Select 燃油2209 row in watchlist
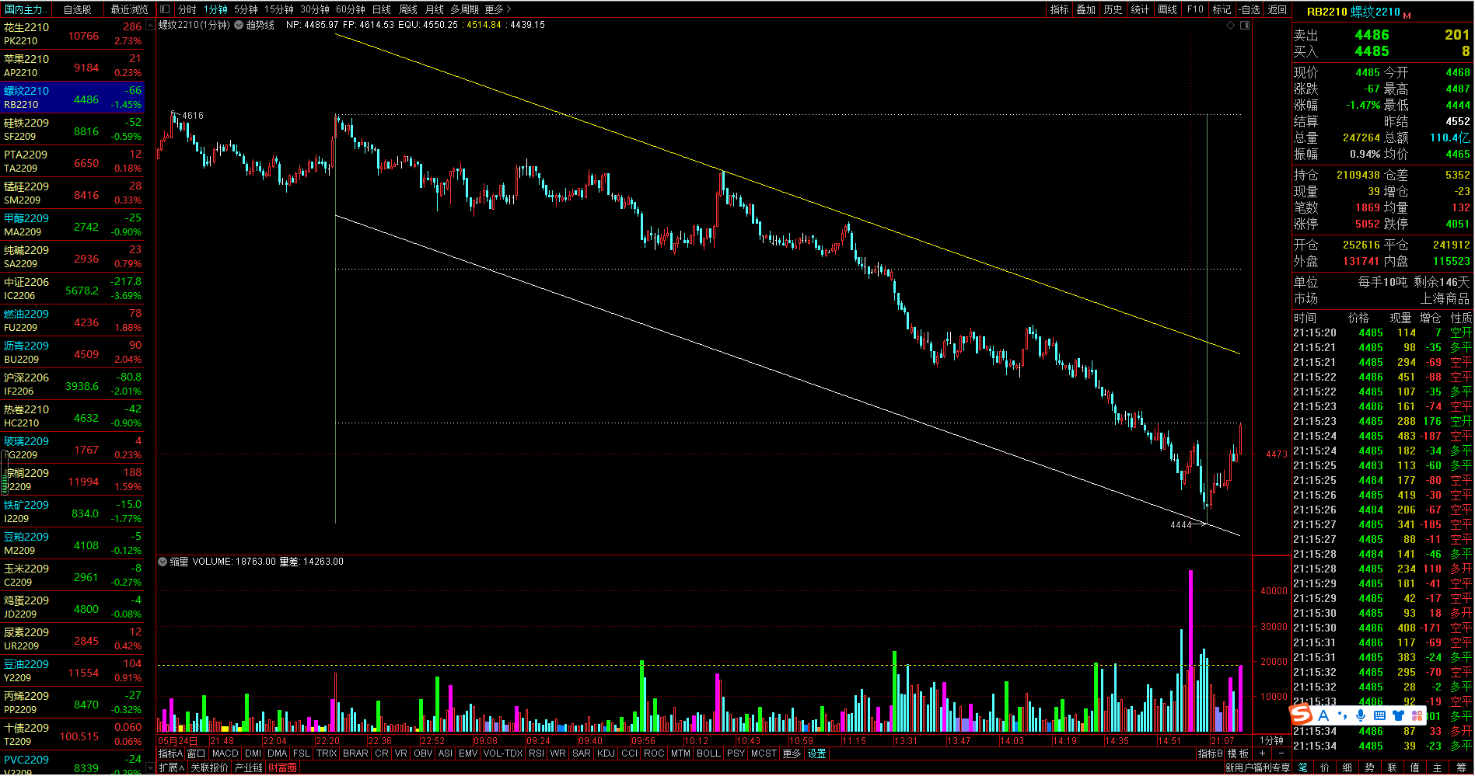The image size is (1475, 776). point(72,321)
